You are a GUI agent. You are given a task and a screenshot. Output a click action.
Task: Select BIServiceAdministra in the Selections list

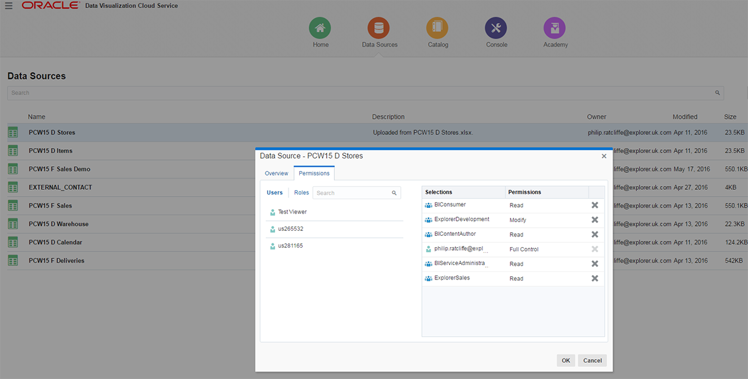pos(460,264)
